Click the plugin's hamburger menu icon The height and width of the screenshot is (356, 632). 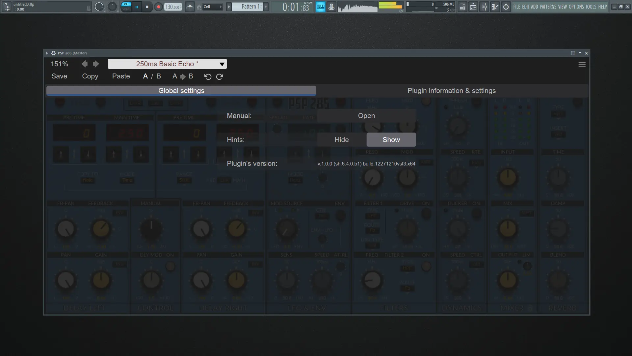582,64
